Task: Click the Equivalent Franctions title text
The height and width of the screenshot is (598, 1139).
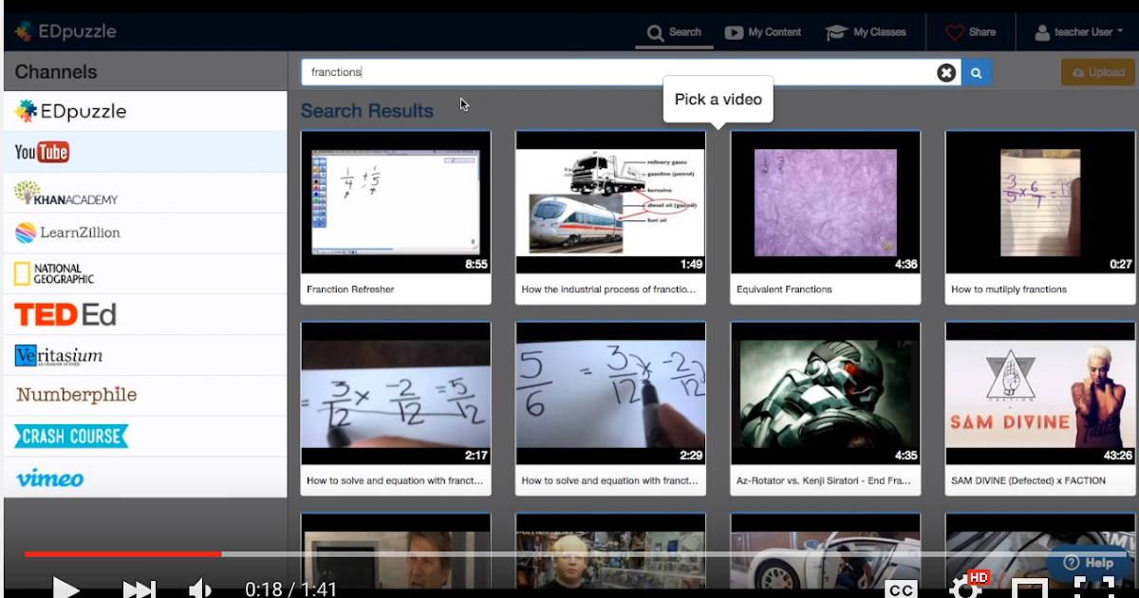Action: tap(784, 290)
